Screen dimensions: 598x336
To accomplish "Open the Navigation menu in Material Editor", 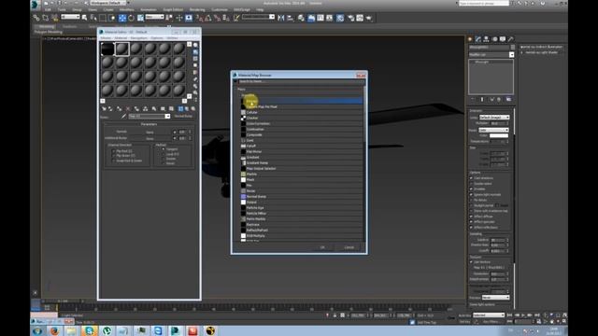I will click(x=139, y=38).
